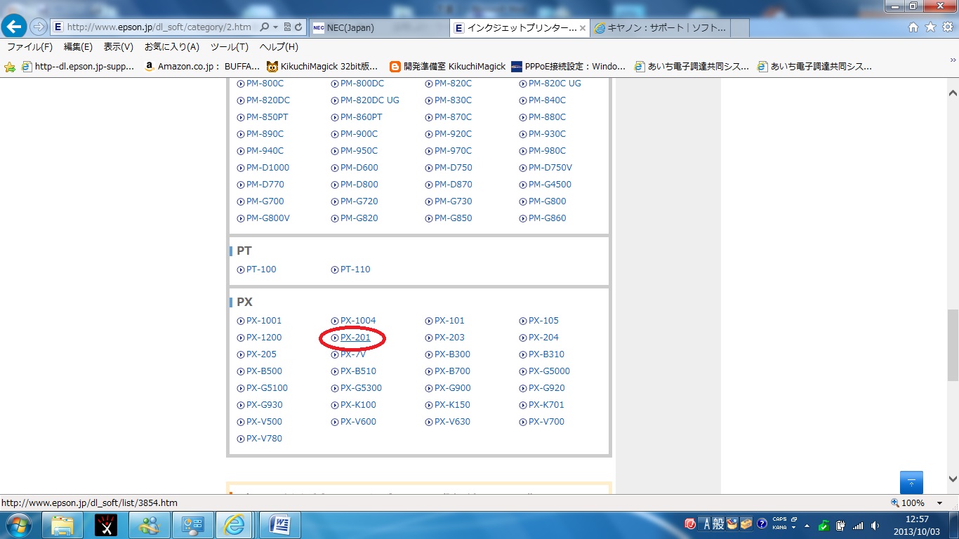
Task: Open the 表示(V) menu
Action: [119, 47]
